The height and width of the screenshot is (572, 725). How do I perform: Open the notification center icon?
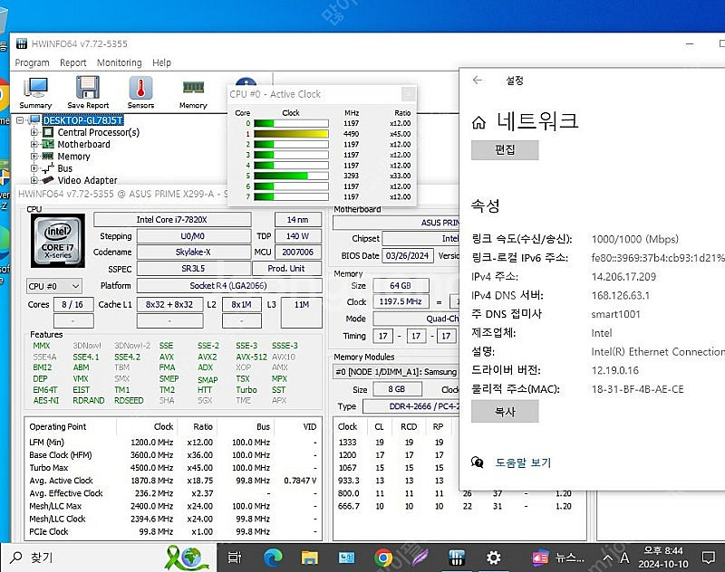[708, 558]
